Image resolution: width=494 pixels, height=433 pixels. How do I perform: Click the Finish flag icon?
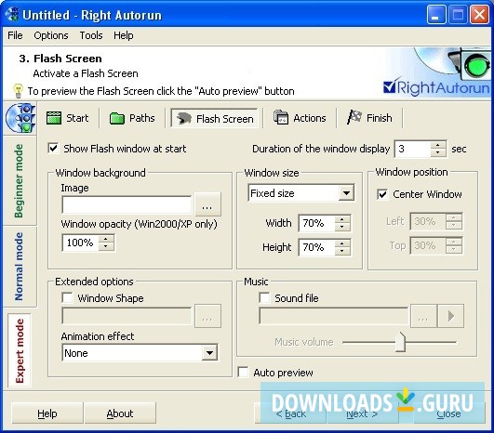click(x=354, y=117)
